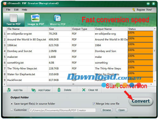Click the Delete button label
159x120 pixels.
[x=68, y=90]
